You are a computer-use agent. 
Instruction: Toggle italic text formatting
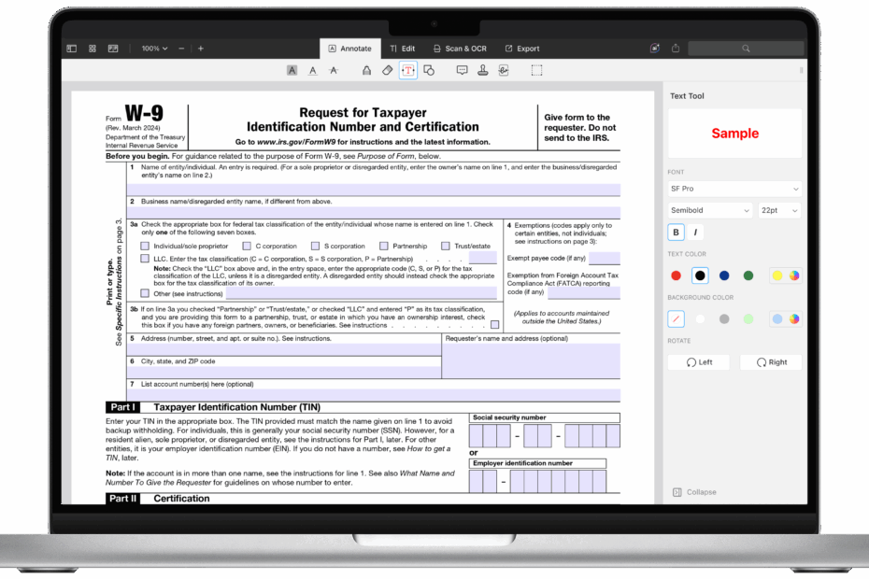point(696,232)
